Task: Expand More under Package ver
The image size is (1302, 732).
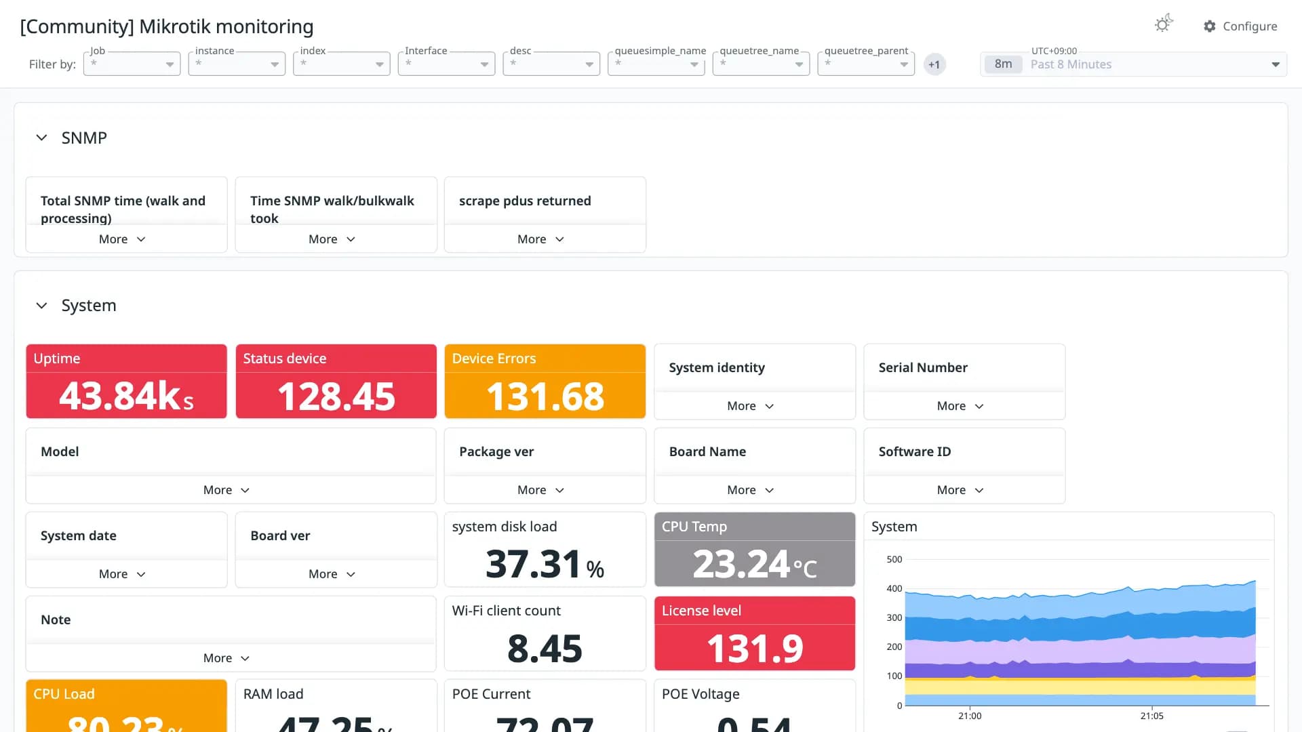Action: tap(540, 490)
